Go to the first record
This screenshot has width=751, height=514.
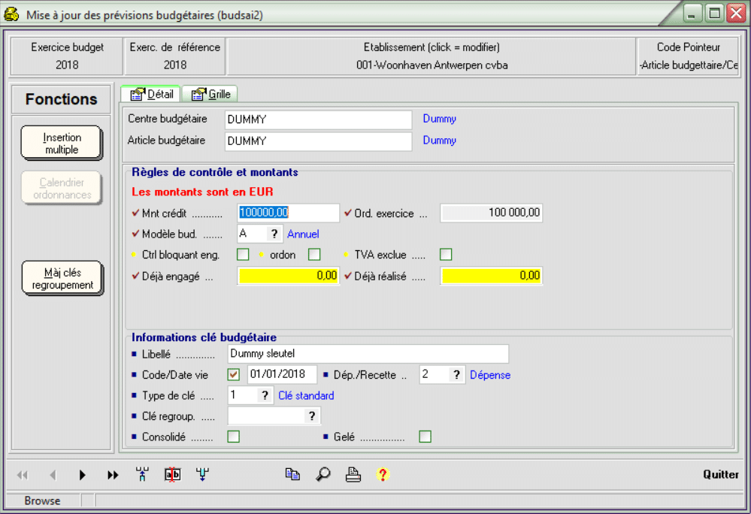coord(22,475)
